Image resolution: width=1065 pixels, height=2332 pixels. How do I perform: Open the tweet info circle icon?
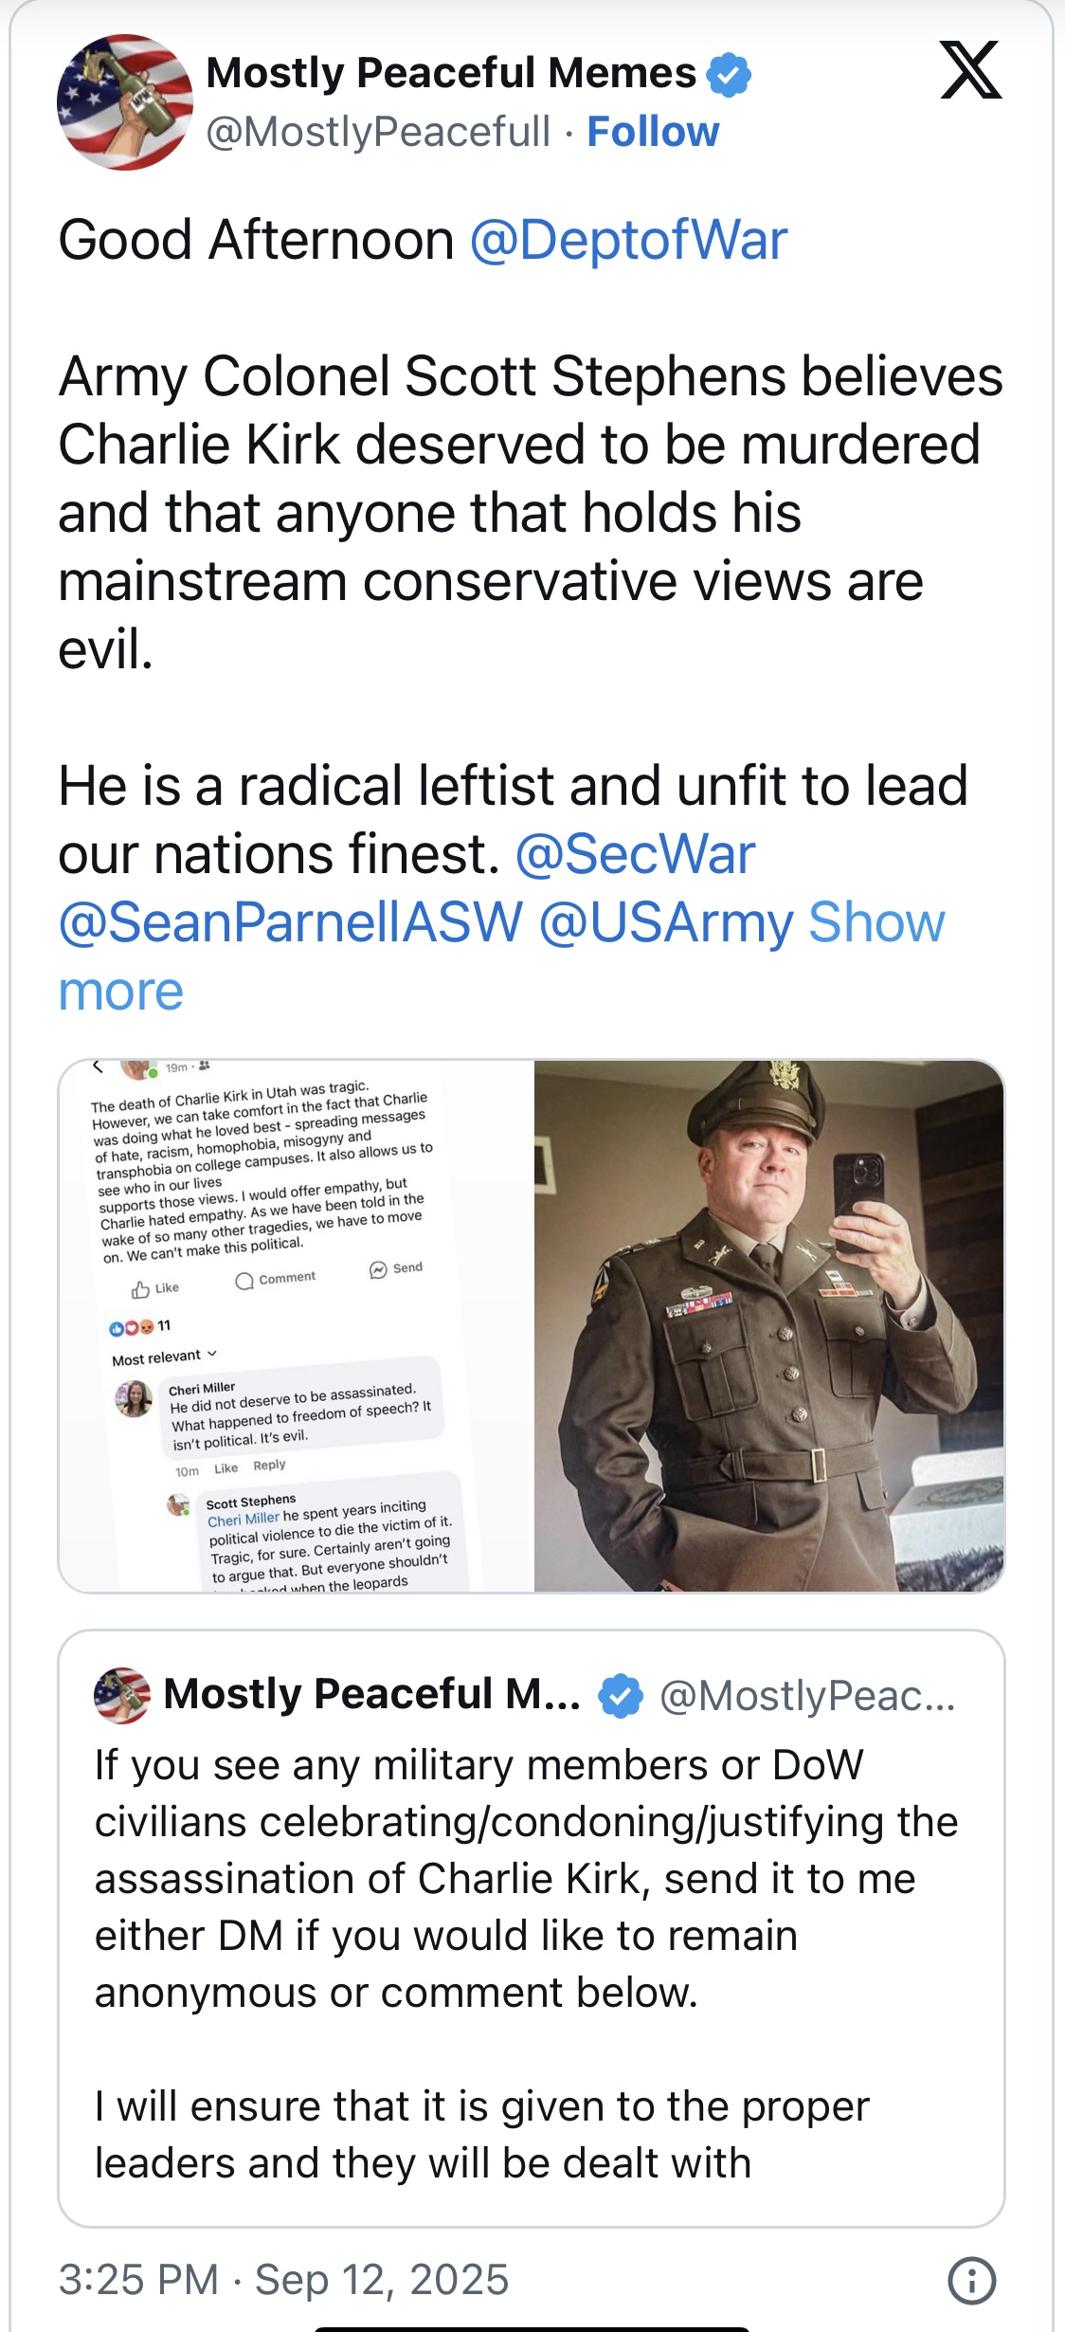(972, 2280)
